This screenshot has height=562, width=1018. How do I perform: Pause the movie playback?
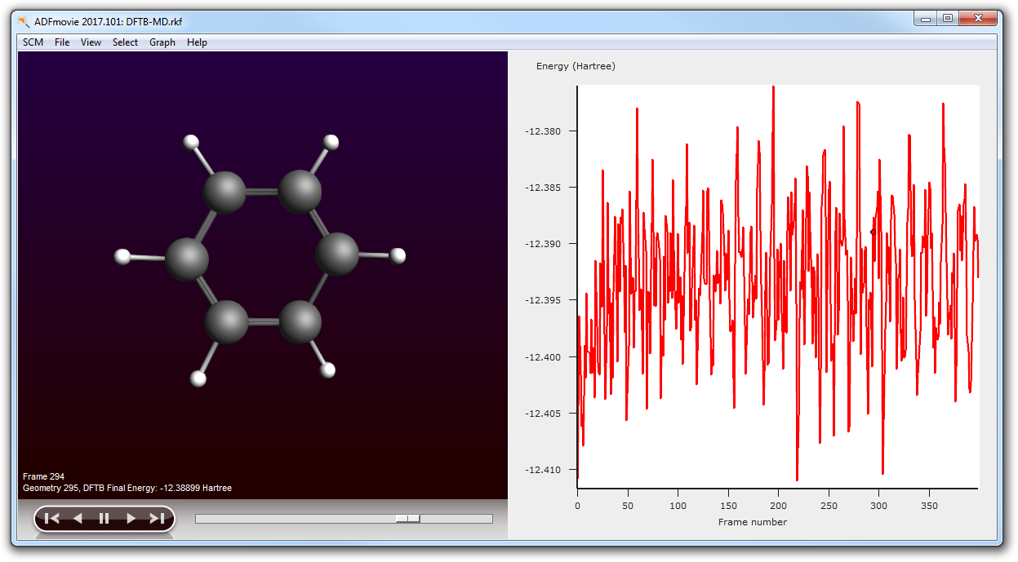click(104, 518)
